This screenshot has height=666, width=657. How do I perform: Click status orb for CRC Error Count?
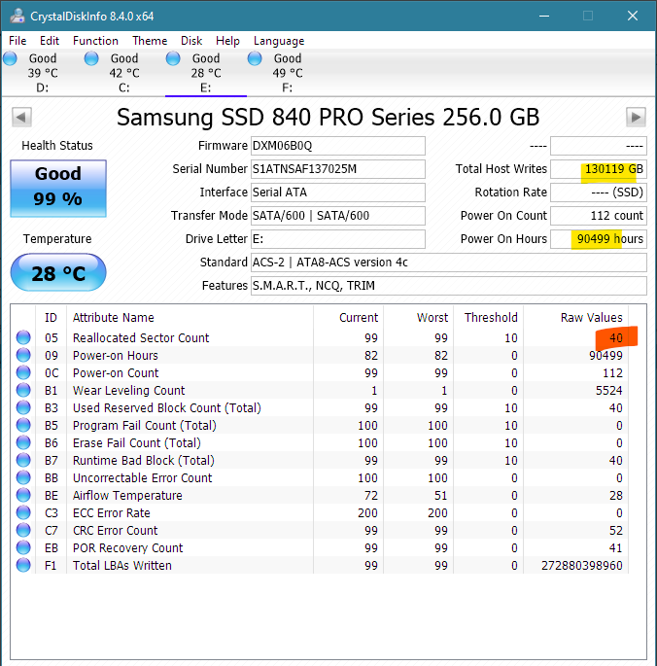(23, 530)
